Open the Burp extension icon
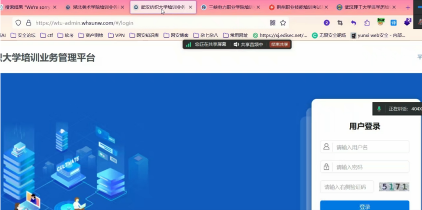The width and height of the screenshot is (422, 210). pyautogui.click(x=381, y=23)
